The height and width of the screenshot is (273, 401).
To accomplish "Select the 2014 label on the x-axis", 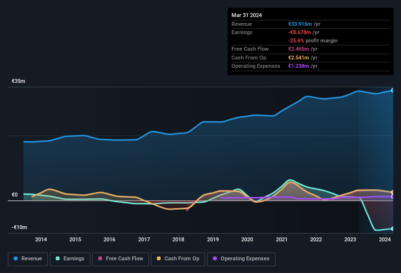I will pos(41,239).
